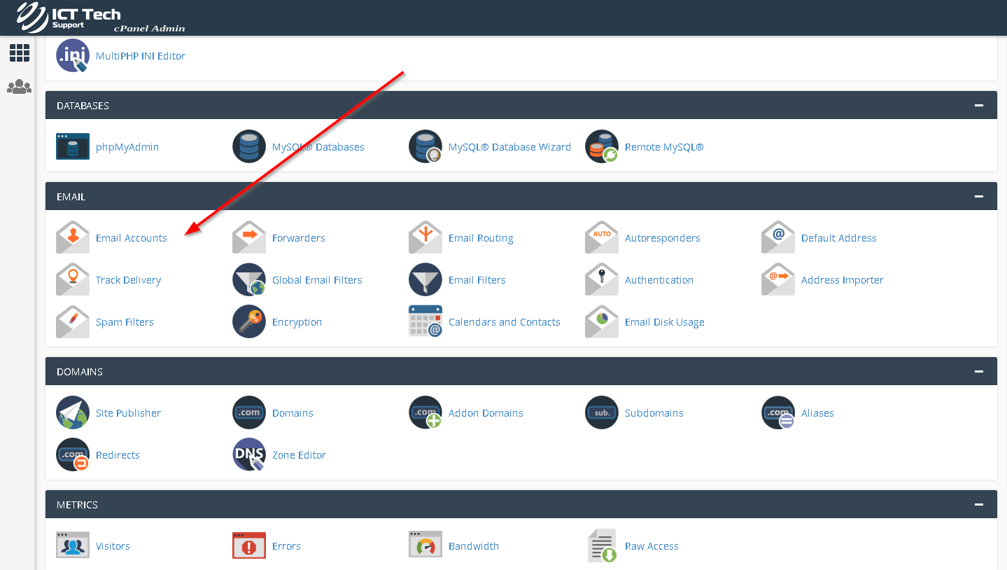Collapse the Databases section
This screenshot has height=570, width=1007.
point(978,106)
